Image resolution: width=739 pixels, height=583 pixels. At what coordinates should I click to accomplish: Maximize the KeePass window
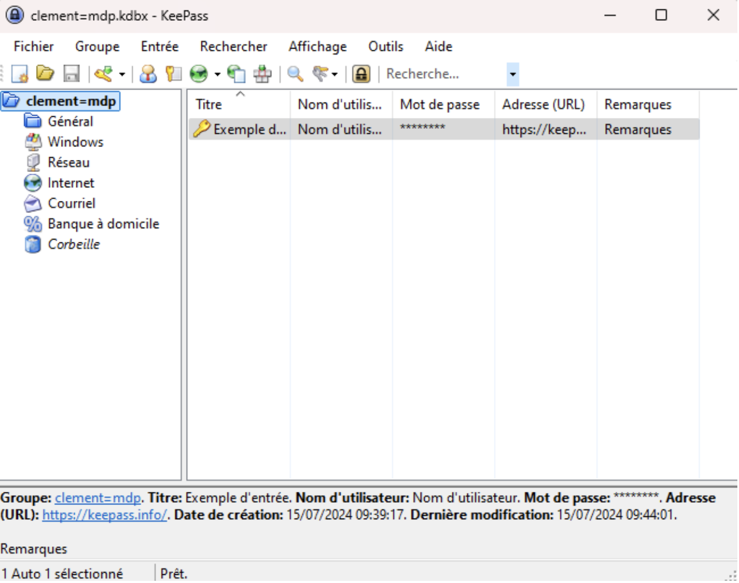click(661, 15)
